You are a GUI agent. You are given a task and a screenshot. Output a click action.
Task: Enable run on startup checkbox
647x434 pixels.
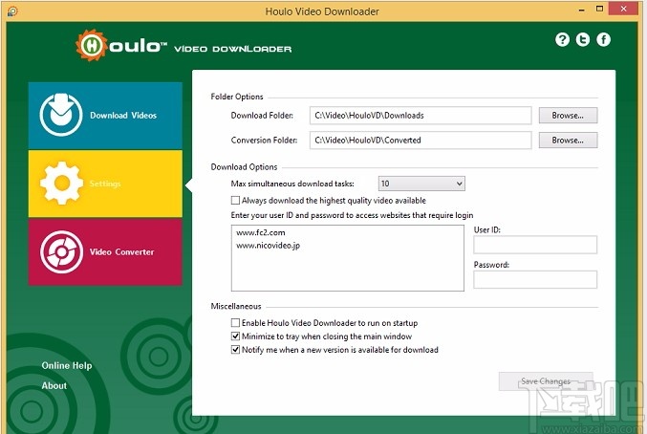click(x=235, y=322)
